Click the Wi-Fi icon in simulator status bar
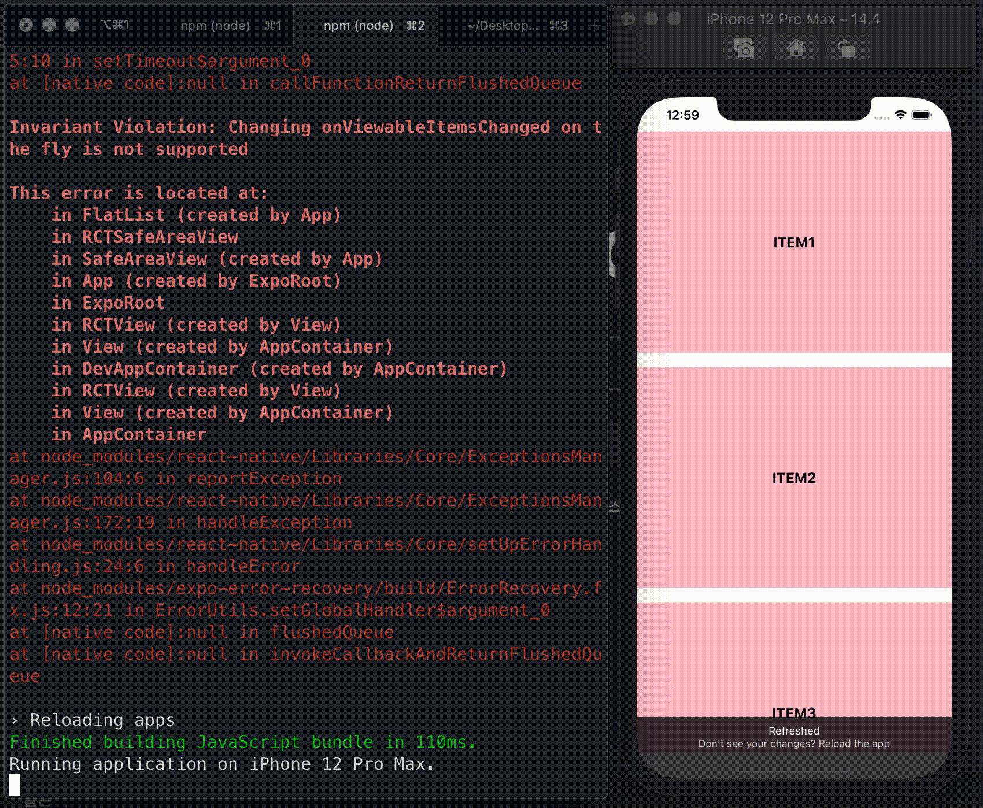The image size is (983, 808). [900, 114]
